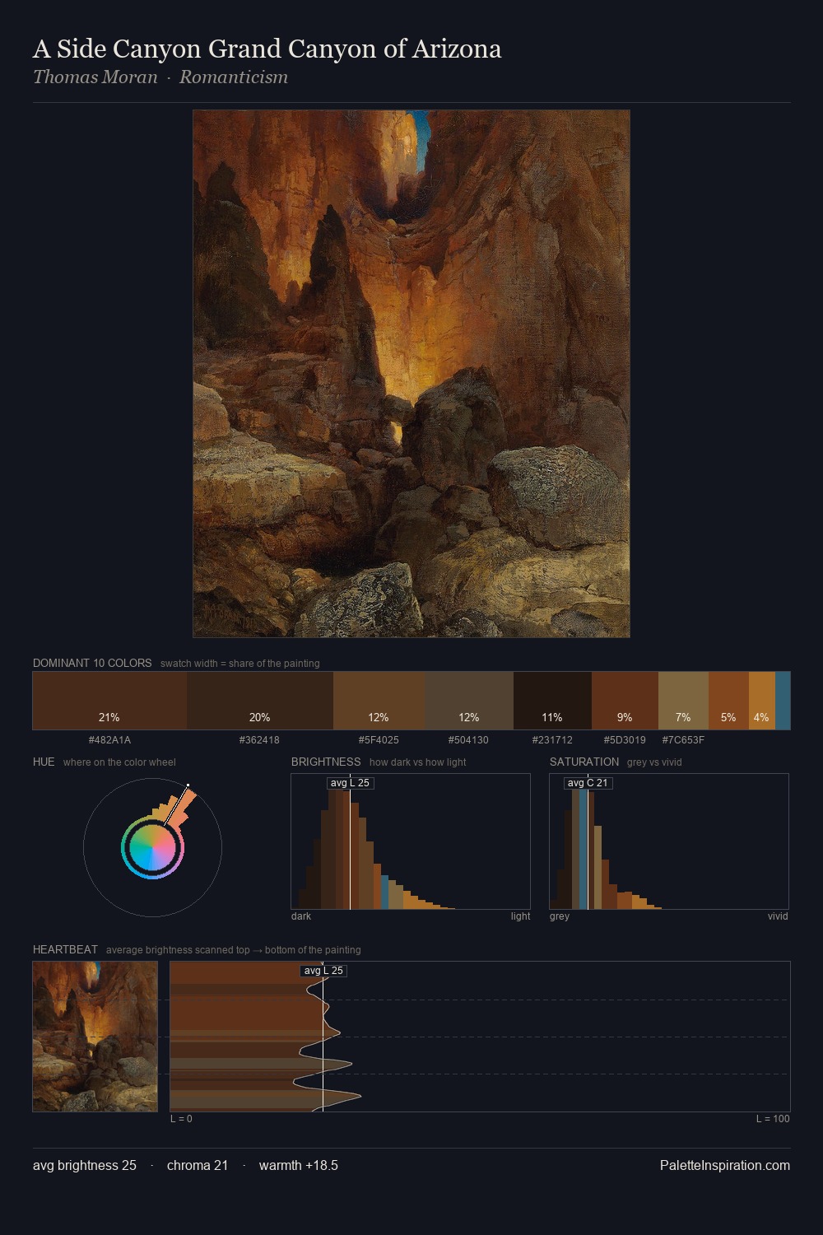Click the 'chroma 21' footer stat
The height and width of the screenshot is (1235, 823).
(x=198, y=1165)
